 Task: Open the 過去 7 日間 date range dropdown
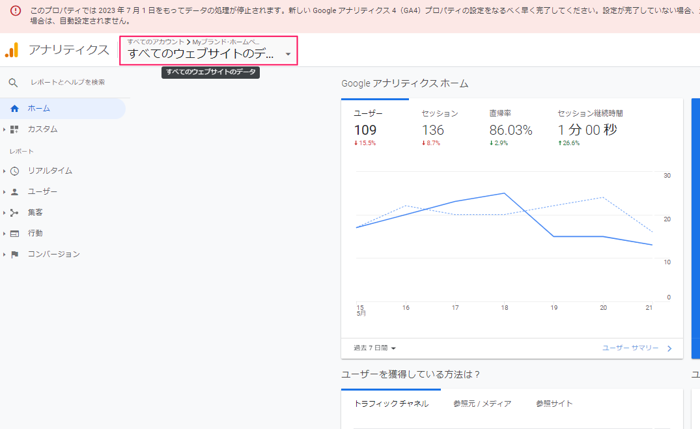tap(372, 348)
